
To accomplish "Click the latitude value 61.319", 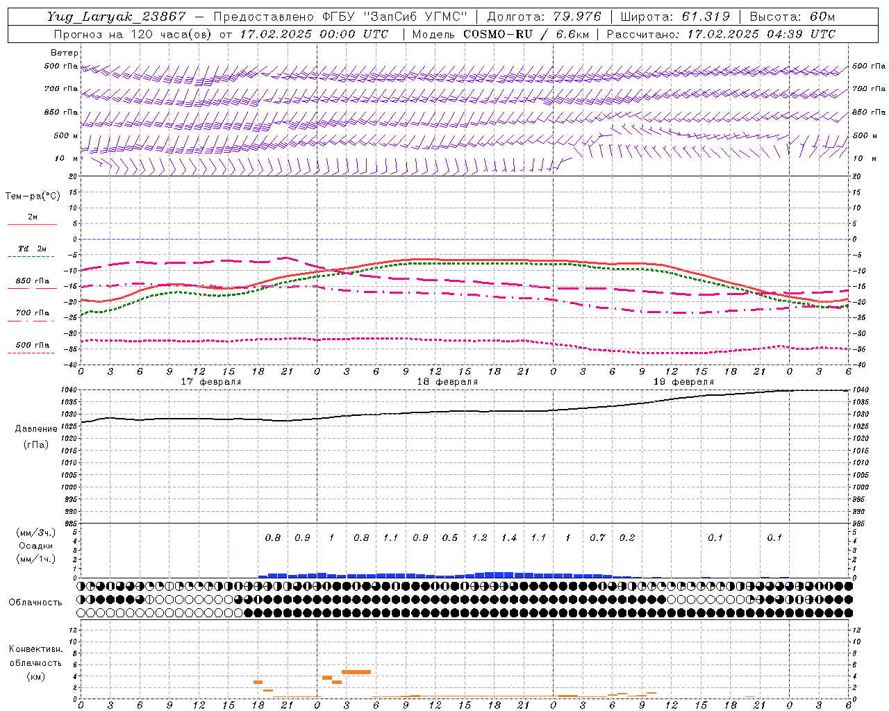I will [705, 17].
